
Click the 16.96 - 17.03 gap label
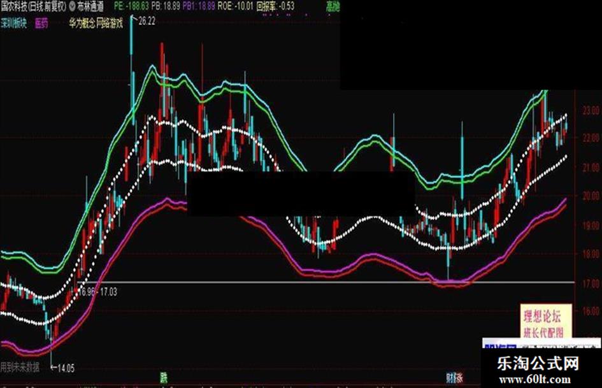tap(98, 292)
